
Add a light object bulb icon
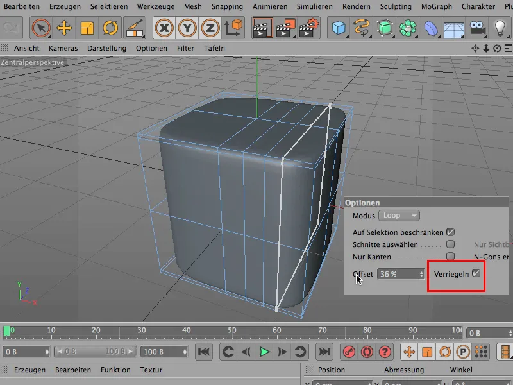[x=500, y=28]
